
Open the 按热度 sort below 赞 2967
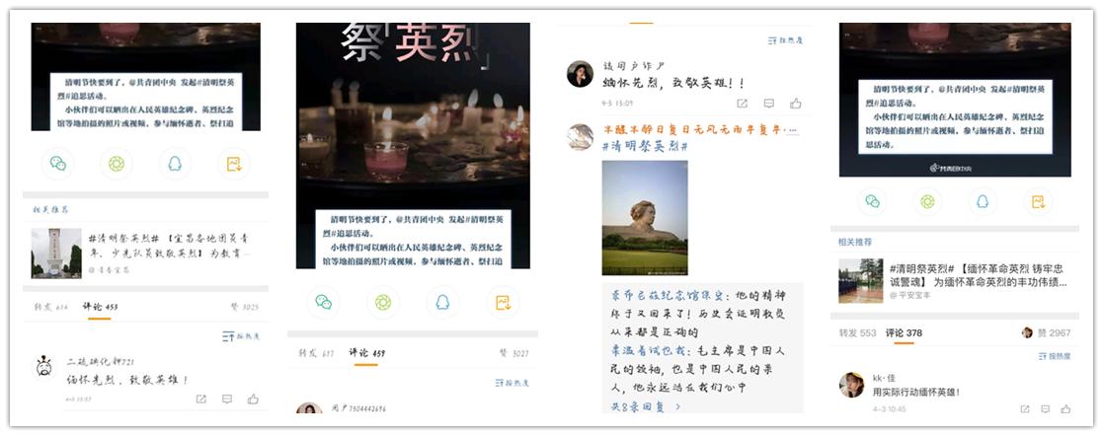click(1055, 356)
